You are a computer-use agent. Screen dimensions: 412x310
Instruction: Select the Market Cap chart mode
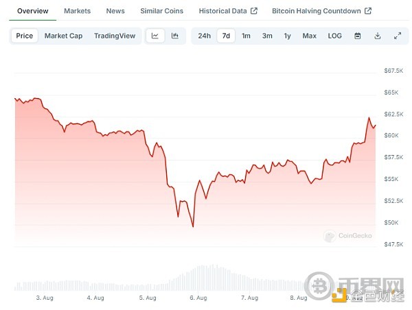64,36
